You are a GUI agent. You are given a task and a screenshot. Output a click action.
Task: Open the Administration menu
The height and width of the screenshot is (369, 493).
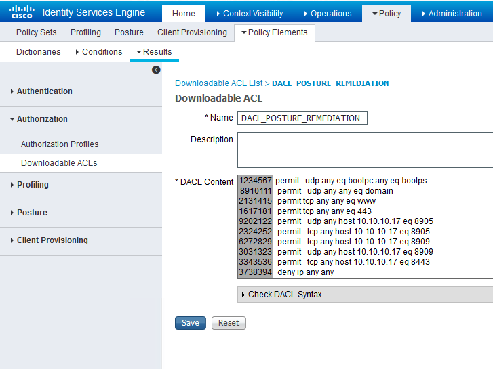452,13
